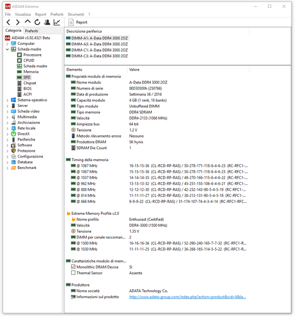
Task: Click the Software icon in the tree
Action: [13, 145]
